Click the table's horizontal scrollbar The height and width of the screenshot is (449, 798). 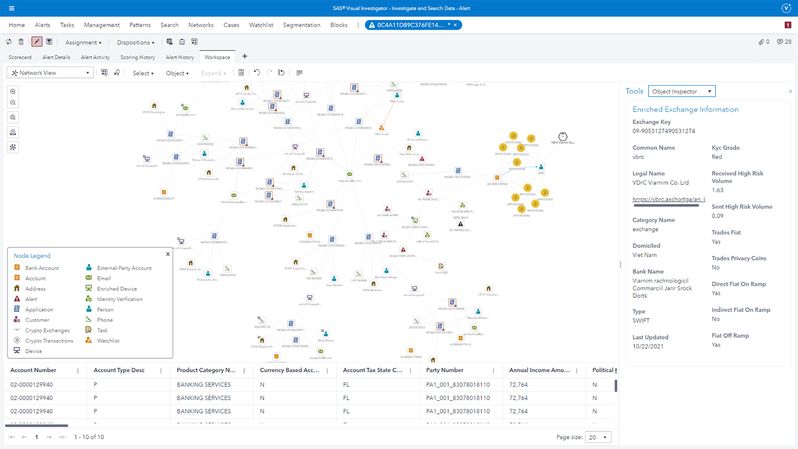tap(36, 426)
